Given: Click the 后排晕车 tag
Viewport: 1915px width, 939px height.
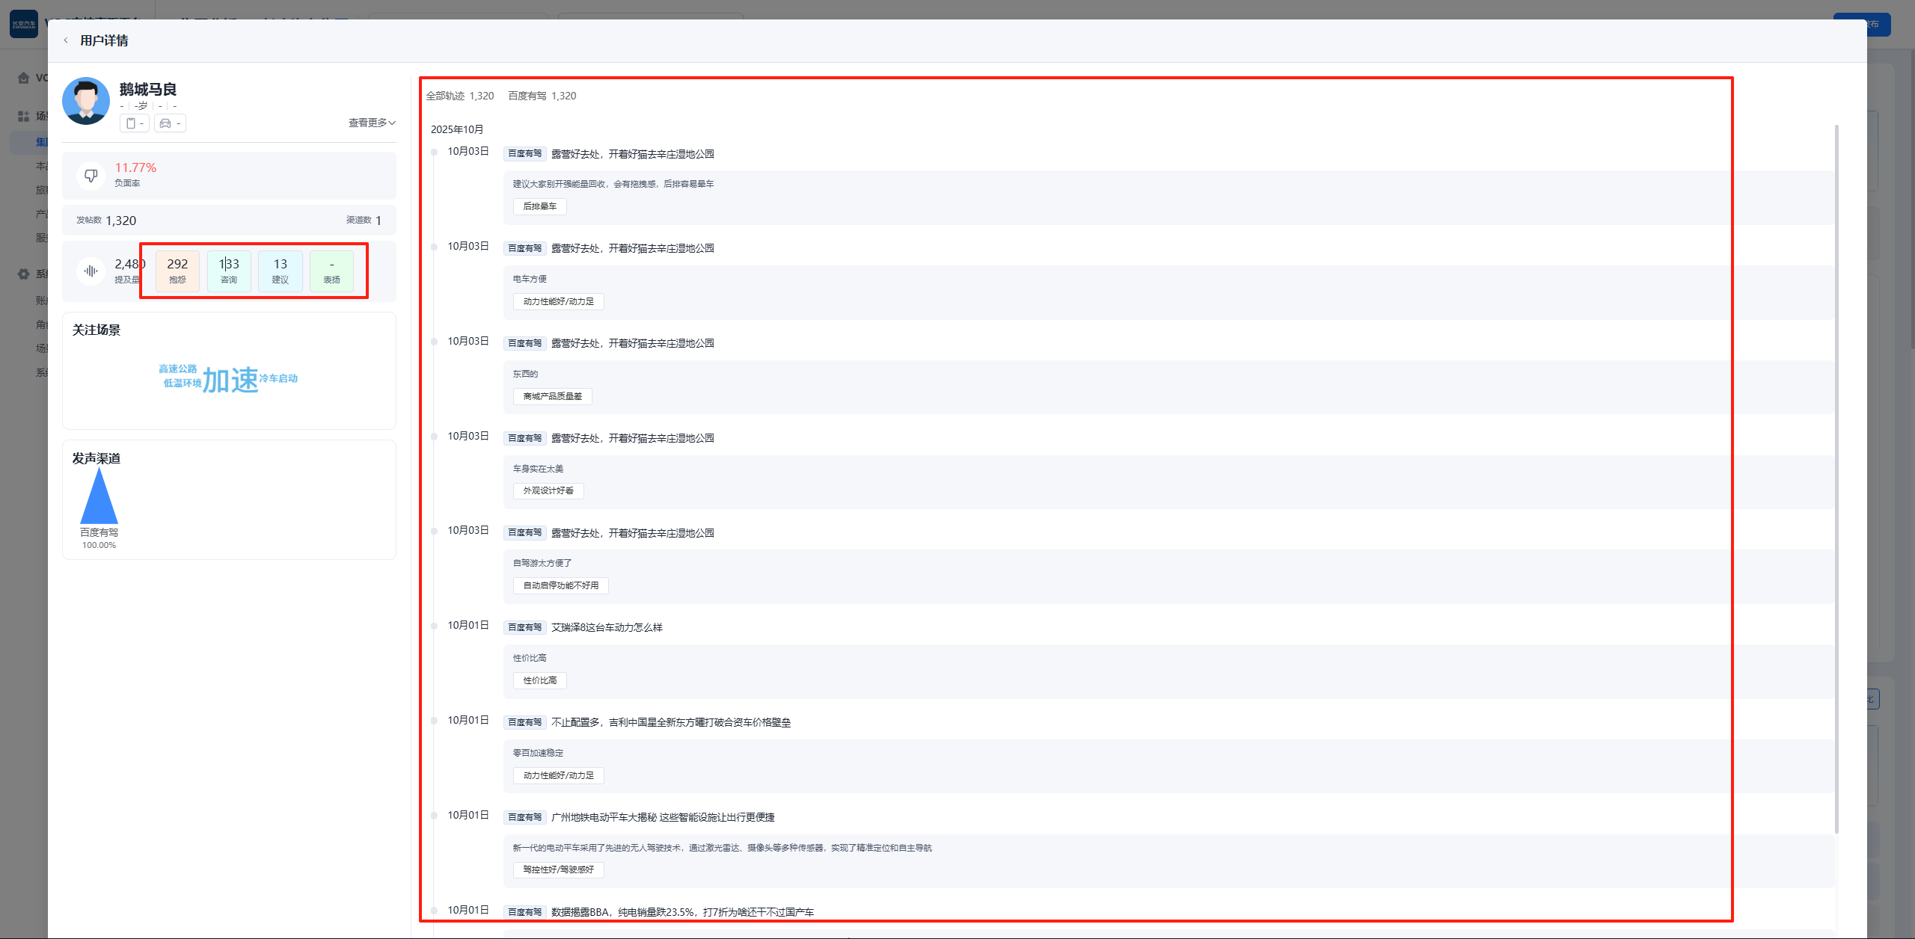Looking at the screenshot, I should click(x=539, y=206).
